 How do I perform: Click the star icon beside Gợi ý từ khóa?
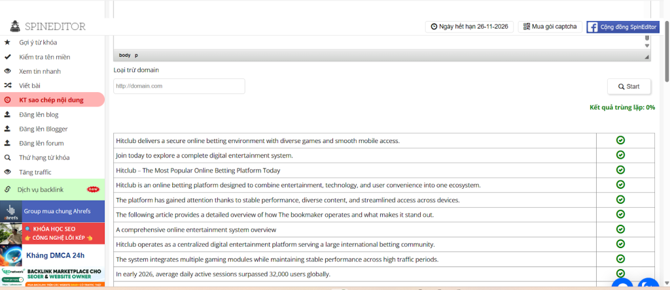(7, 42)
